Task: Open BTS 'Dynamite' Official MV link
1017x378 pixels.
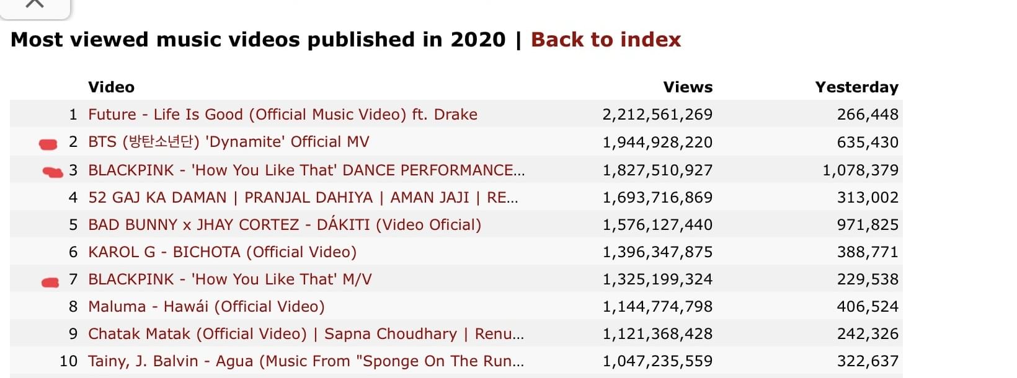Action: pyautogui.click(x=229, y=142)
